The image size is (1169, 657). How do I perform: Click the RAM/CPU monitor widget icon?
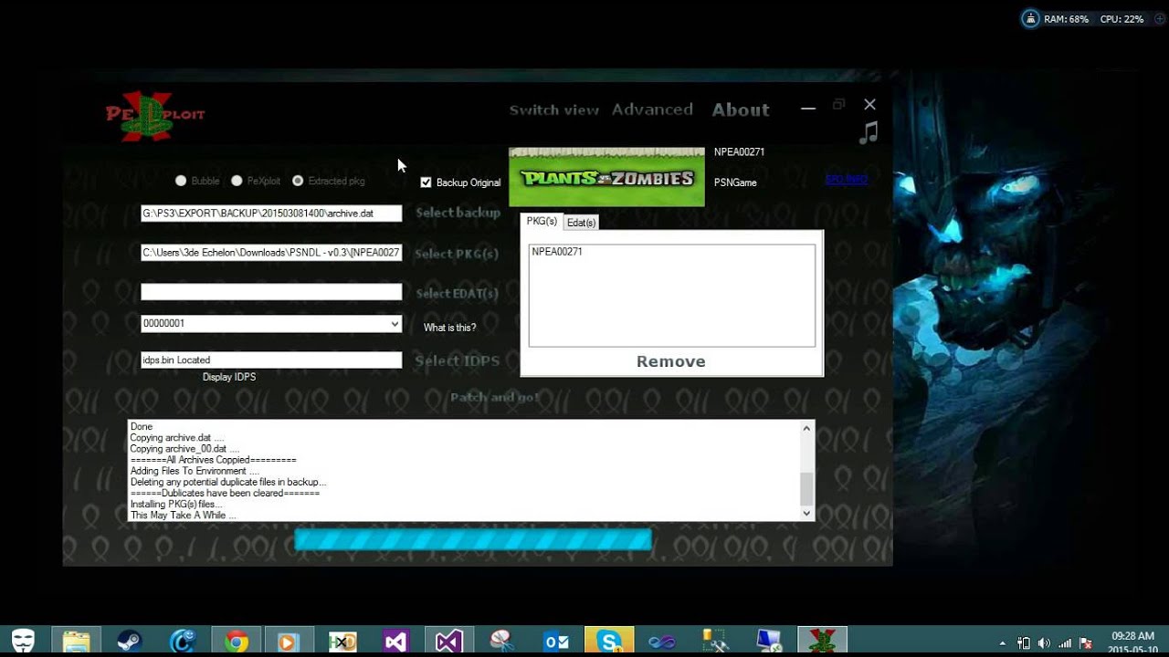click(x=1030, y=18)
